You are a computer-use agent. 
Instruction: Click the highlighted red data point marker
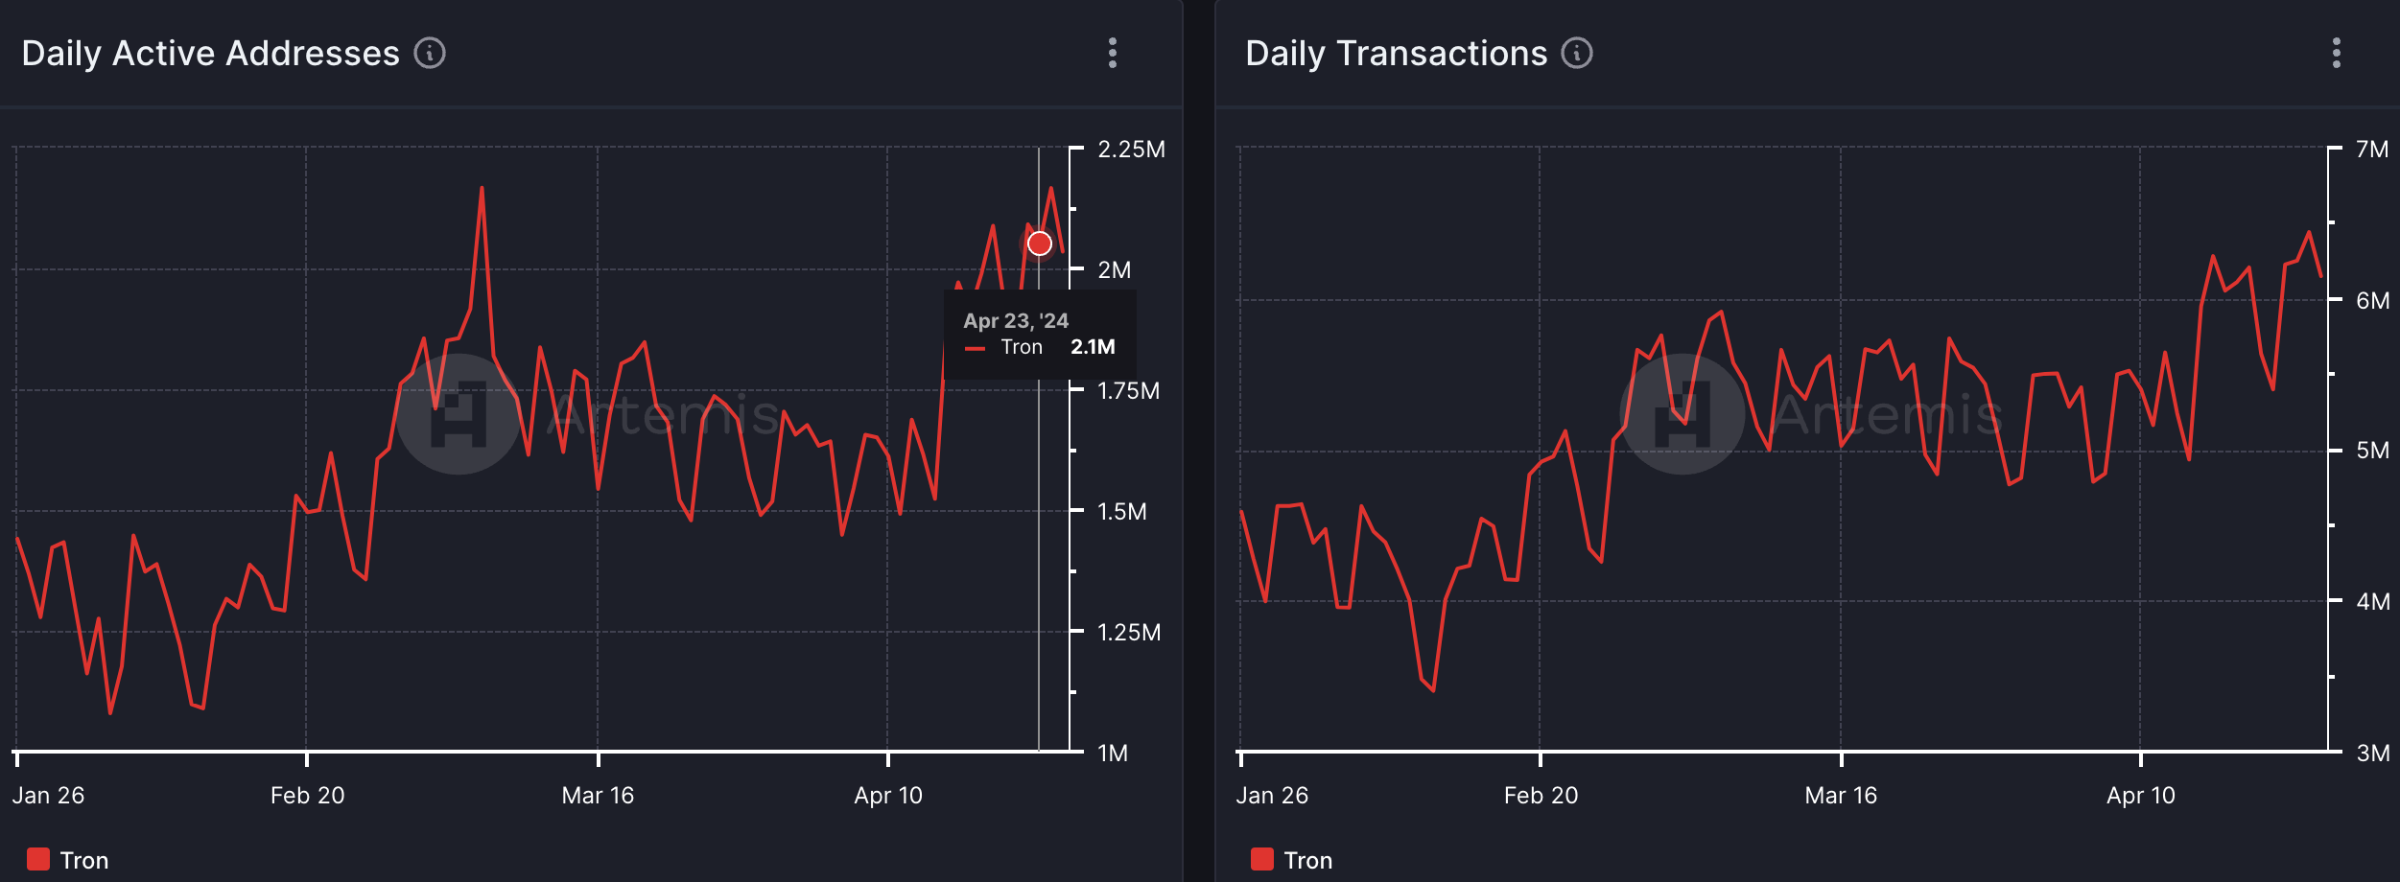pyautogui.click(x=1039, y=244)
